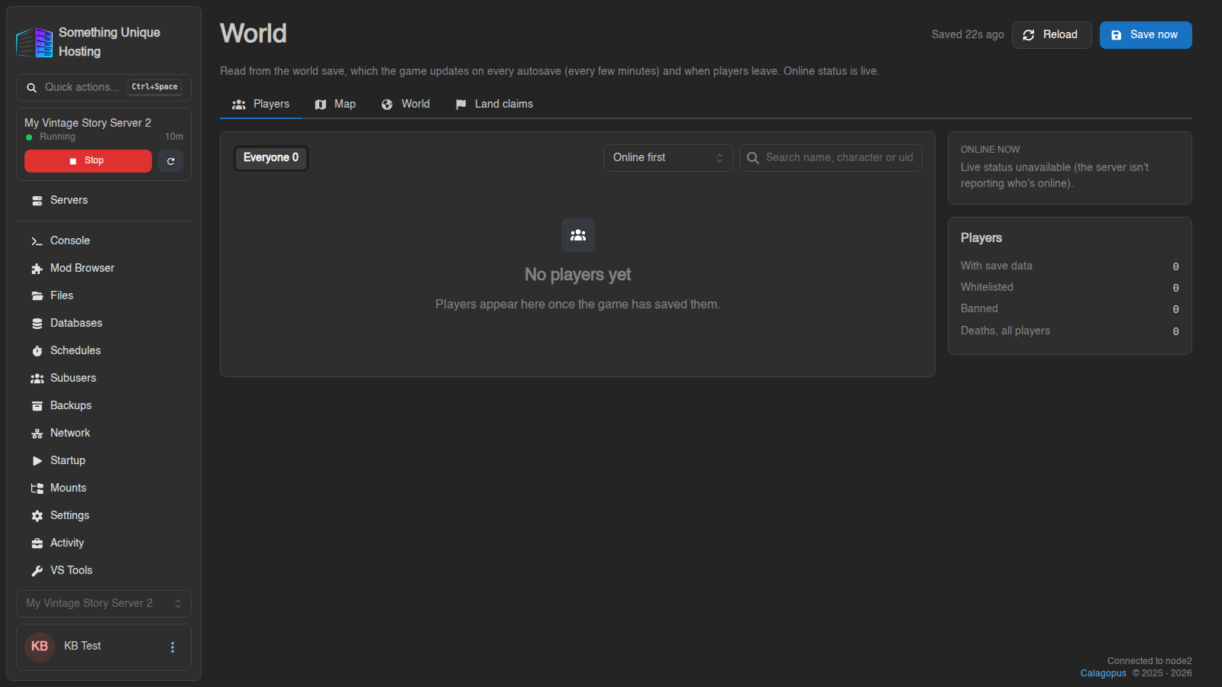Open the Console page
The height and width of the screenshot is (687, 1222).
click(x=104, y=240)
